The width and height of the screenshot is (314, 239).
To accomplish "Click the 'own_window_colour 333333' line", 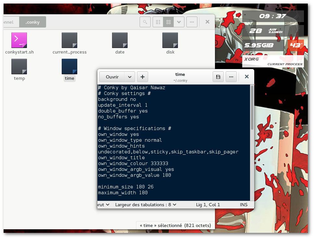I will (x=133, y=163).
